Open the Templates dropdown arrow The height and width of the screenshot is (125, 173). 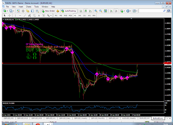click(x=137, y=11)
